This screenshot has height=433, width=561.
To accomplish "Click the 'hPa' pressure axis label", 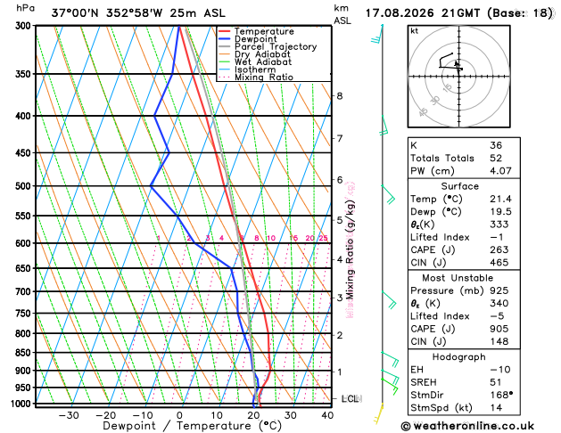I will (x=25, y=8).
